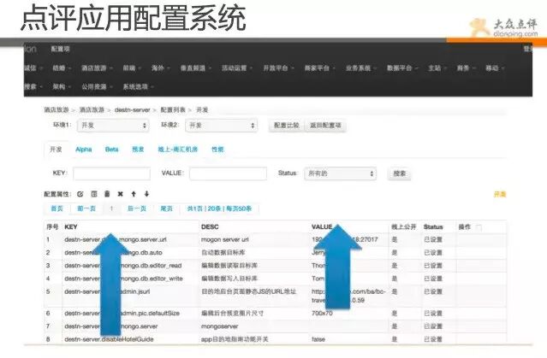Click the 'false' value in row 8

pos(318,339)
